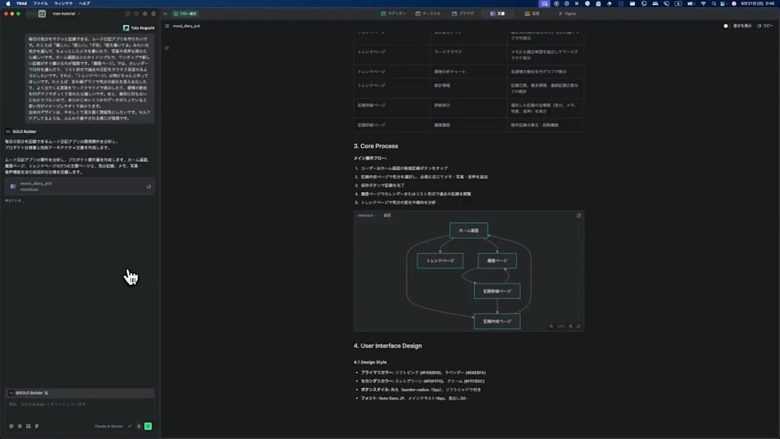This screenshot has width=780, height=439.
Task: Toggle the 差分を表示 switch
Action: point(726,26)
